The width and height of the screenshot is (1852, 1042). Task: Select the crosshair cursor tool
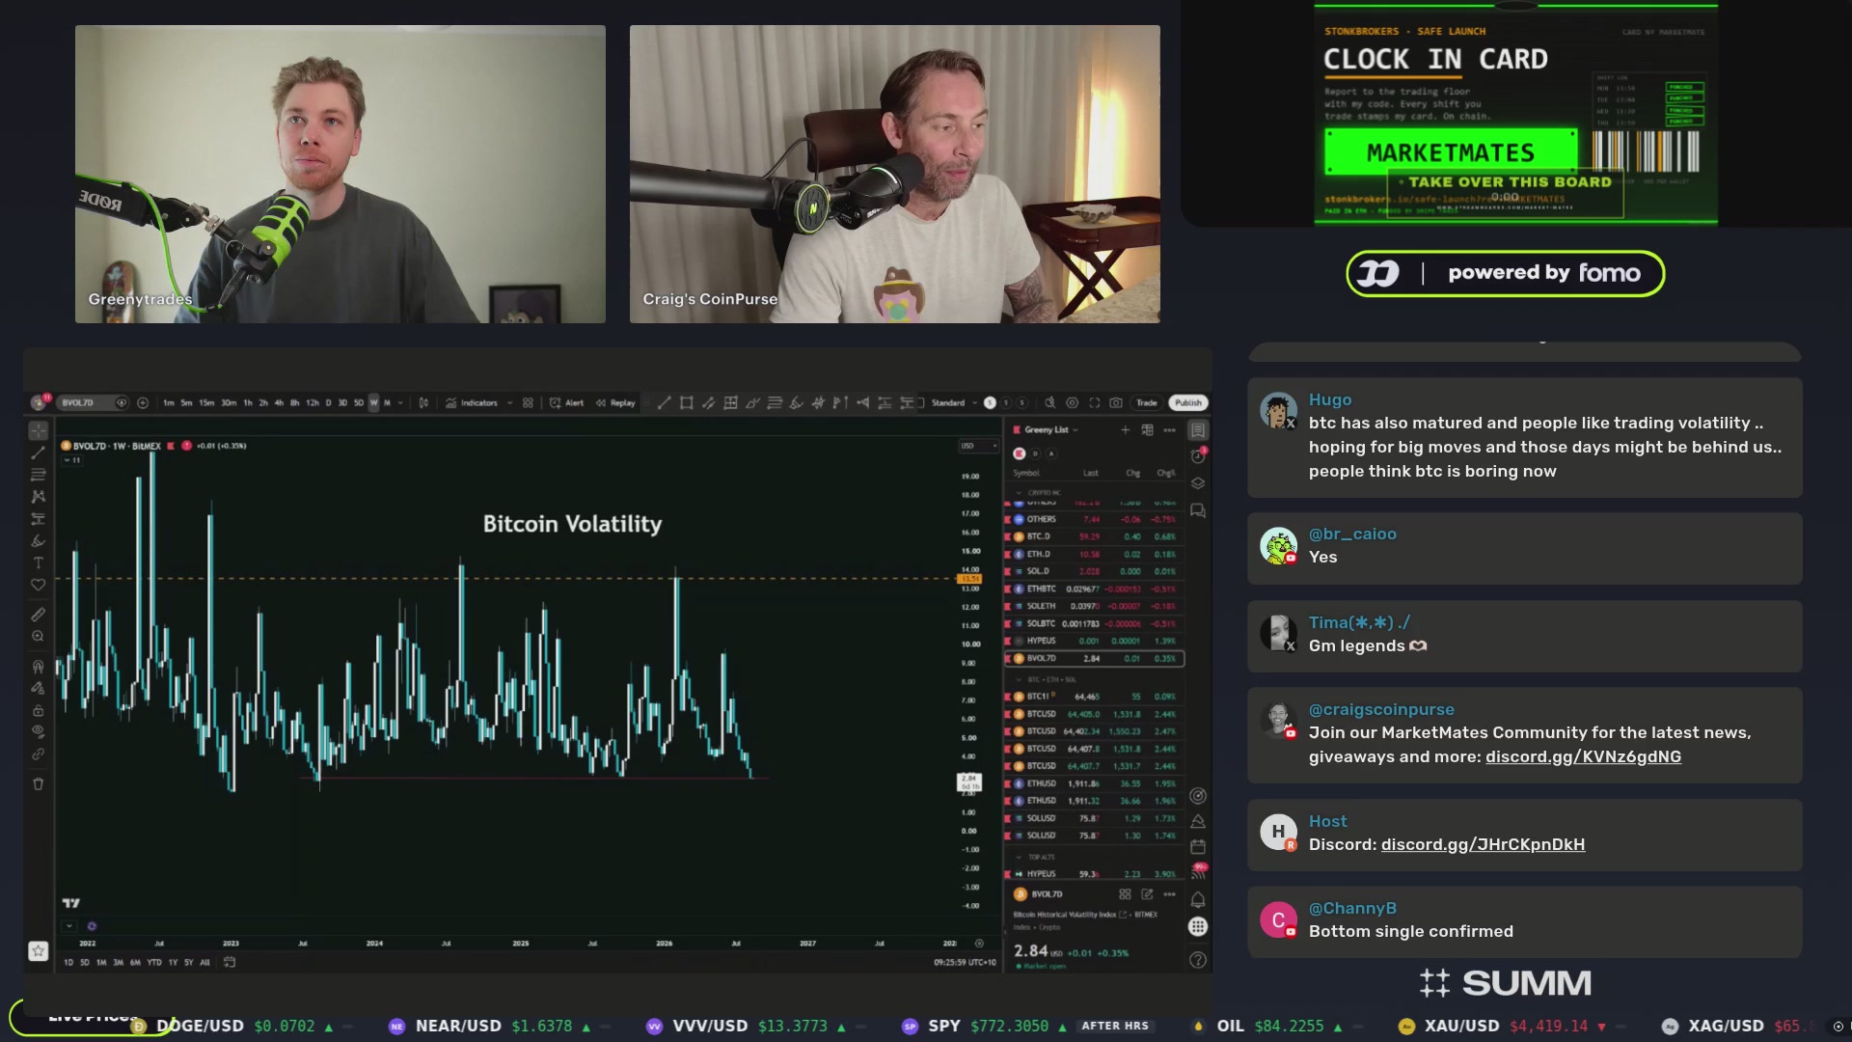(39, 430)
